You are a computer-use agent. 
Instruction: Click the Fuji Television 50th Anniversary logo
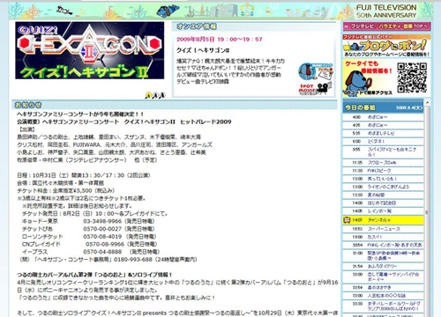pos(386,11)
